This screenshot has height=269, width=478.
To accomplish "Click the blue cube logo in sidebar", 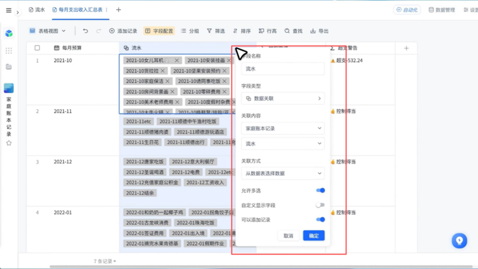I will (x=9, y=33).
